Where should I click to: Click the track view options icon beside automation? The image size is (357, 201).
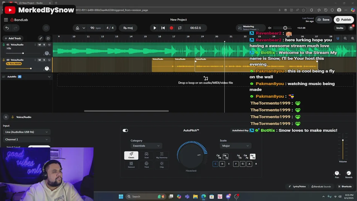coord(48,38)
